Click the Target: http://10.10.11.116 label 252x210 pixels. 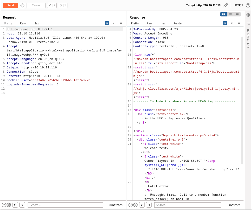[203, 5]
